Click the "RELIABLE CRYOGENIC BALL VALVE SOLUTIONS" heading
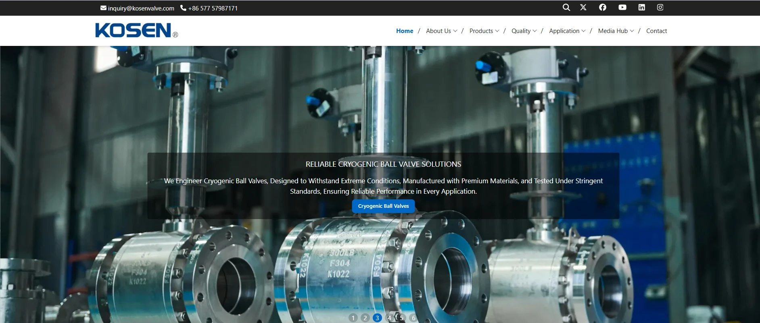The height and width of the screenshot is (323, 760). click(x=384, y=164)
